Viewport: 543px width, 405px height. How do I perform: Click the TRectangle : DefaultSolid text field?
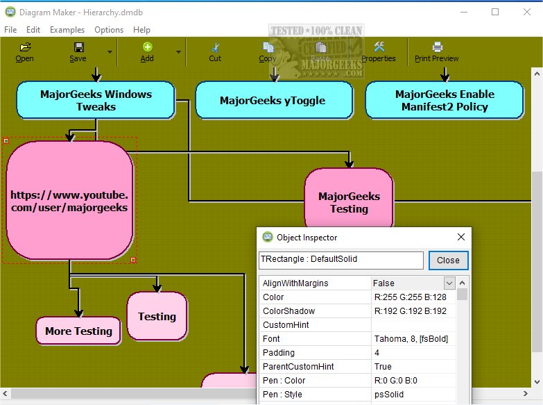pyautogui.click(x=341, y=260)
